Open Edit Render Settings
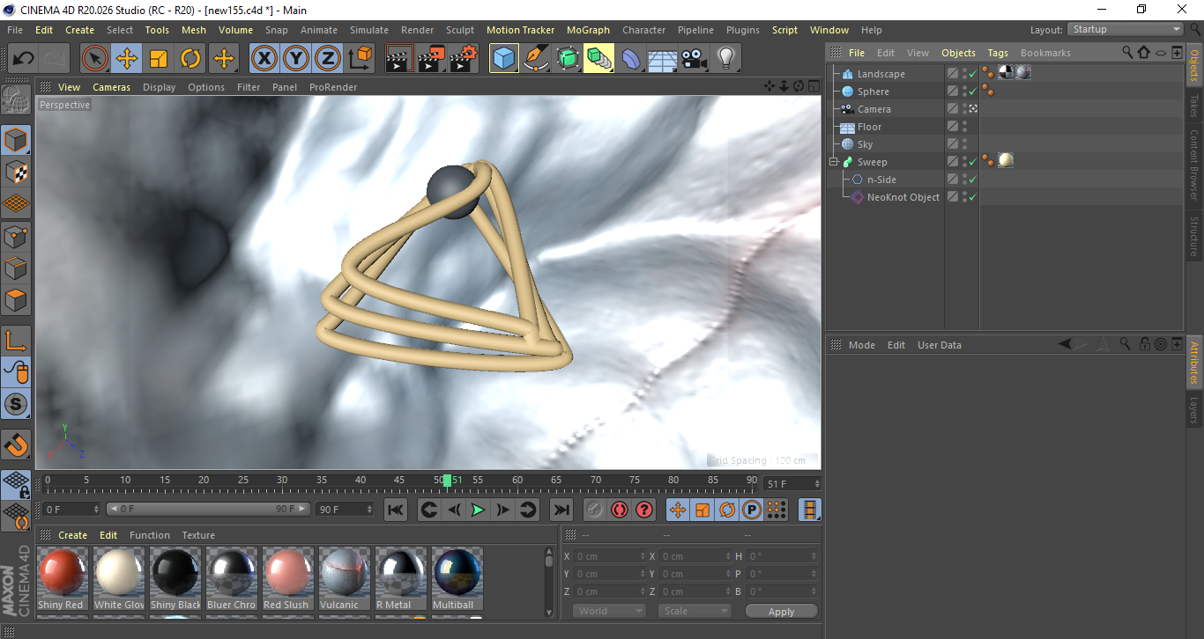Image resolution: width=1204 pixels, height=639 pixels. (x=464, y=59)
